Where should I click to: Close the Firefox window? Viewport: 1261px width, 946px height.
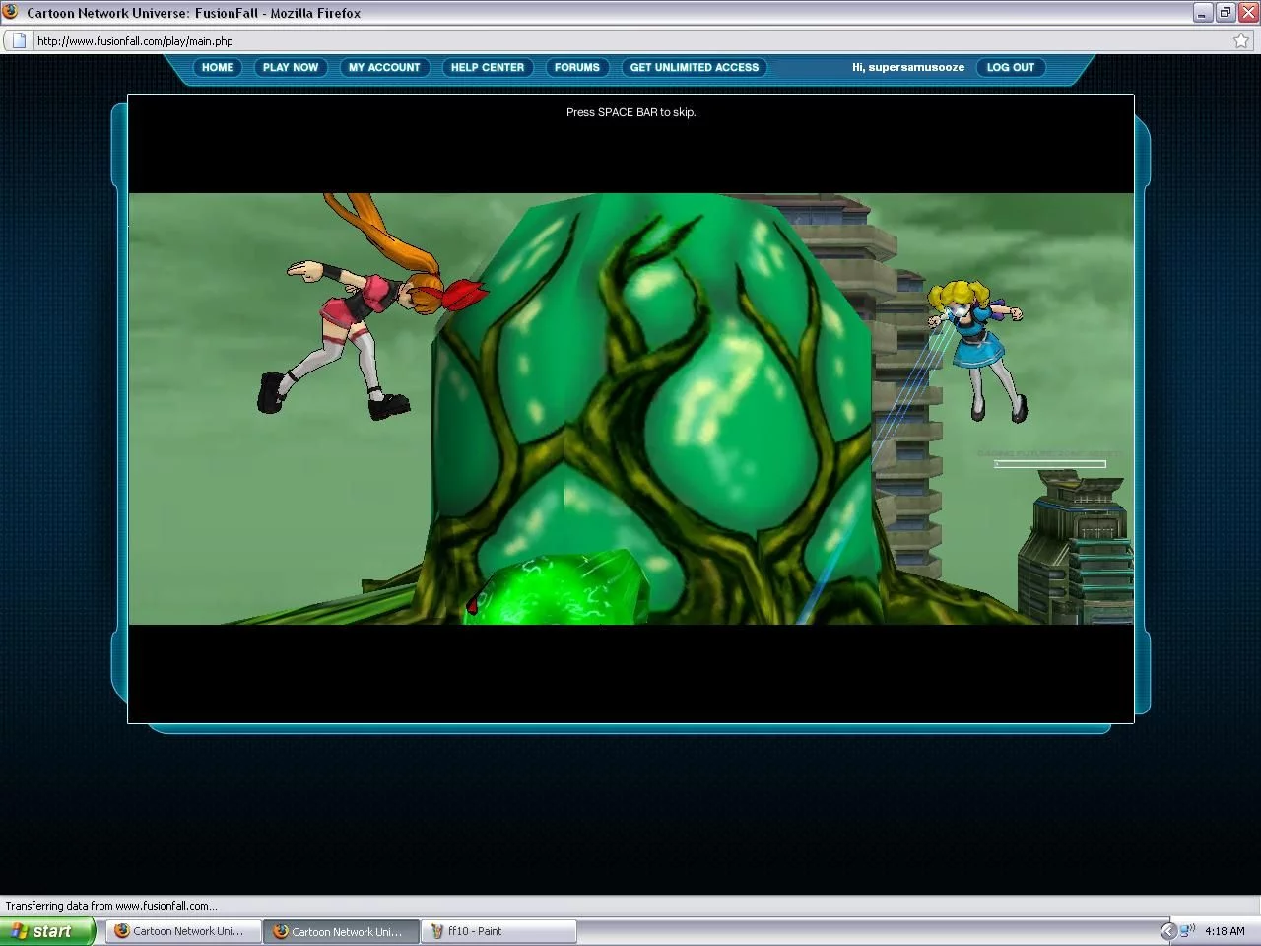1248,12
